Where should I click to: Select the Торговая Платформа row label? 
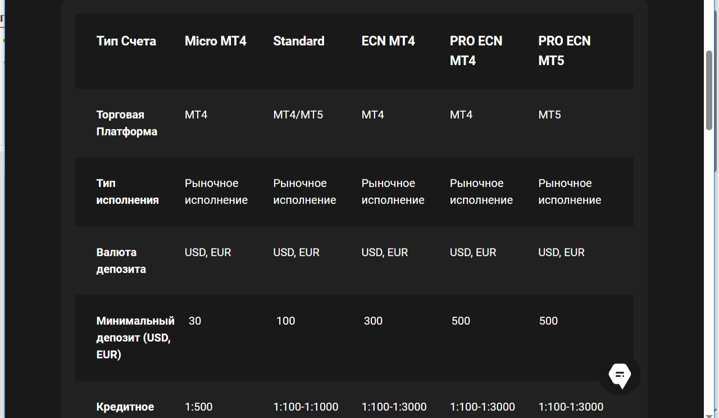(x=128, y=122)
